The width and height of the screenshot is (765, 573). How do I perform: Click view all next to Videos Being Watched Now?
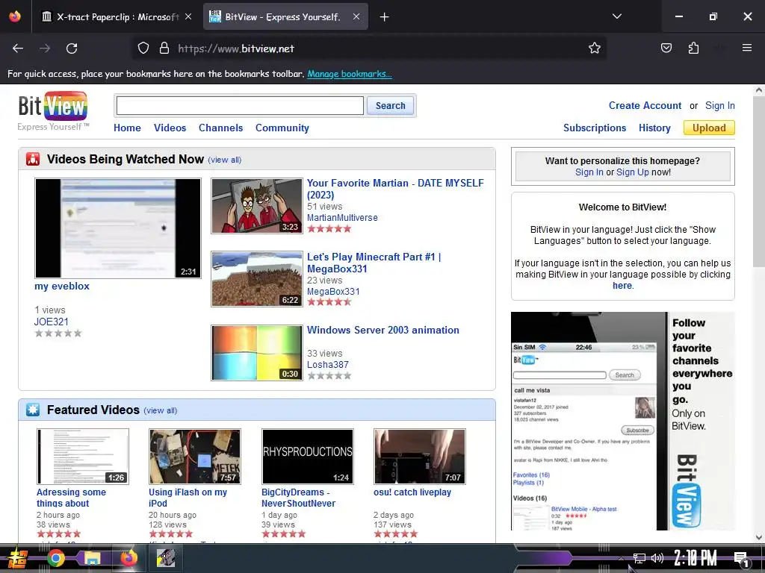224,160
